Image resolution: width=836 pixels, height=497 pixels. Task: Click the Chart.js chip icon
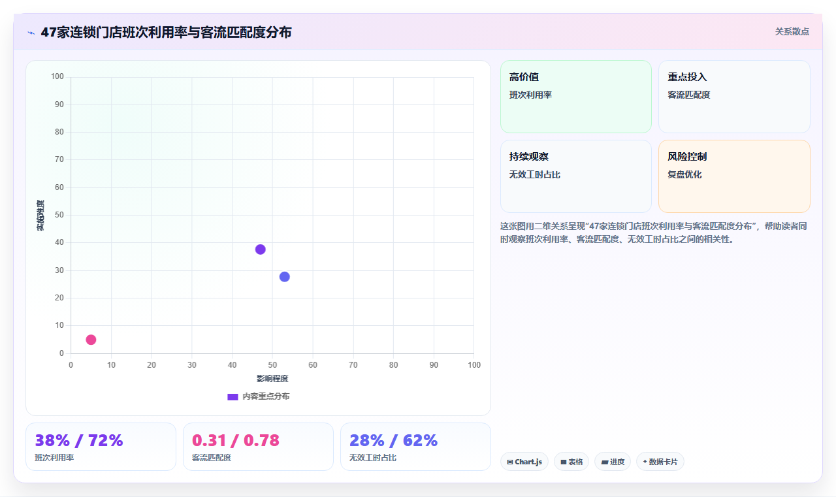(510, 462)
